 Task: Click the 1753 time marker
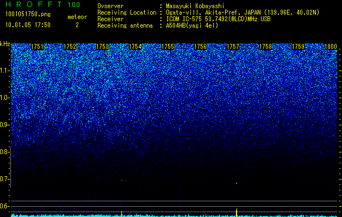point(102,47)
